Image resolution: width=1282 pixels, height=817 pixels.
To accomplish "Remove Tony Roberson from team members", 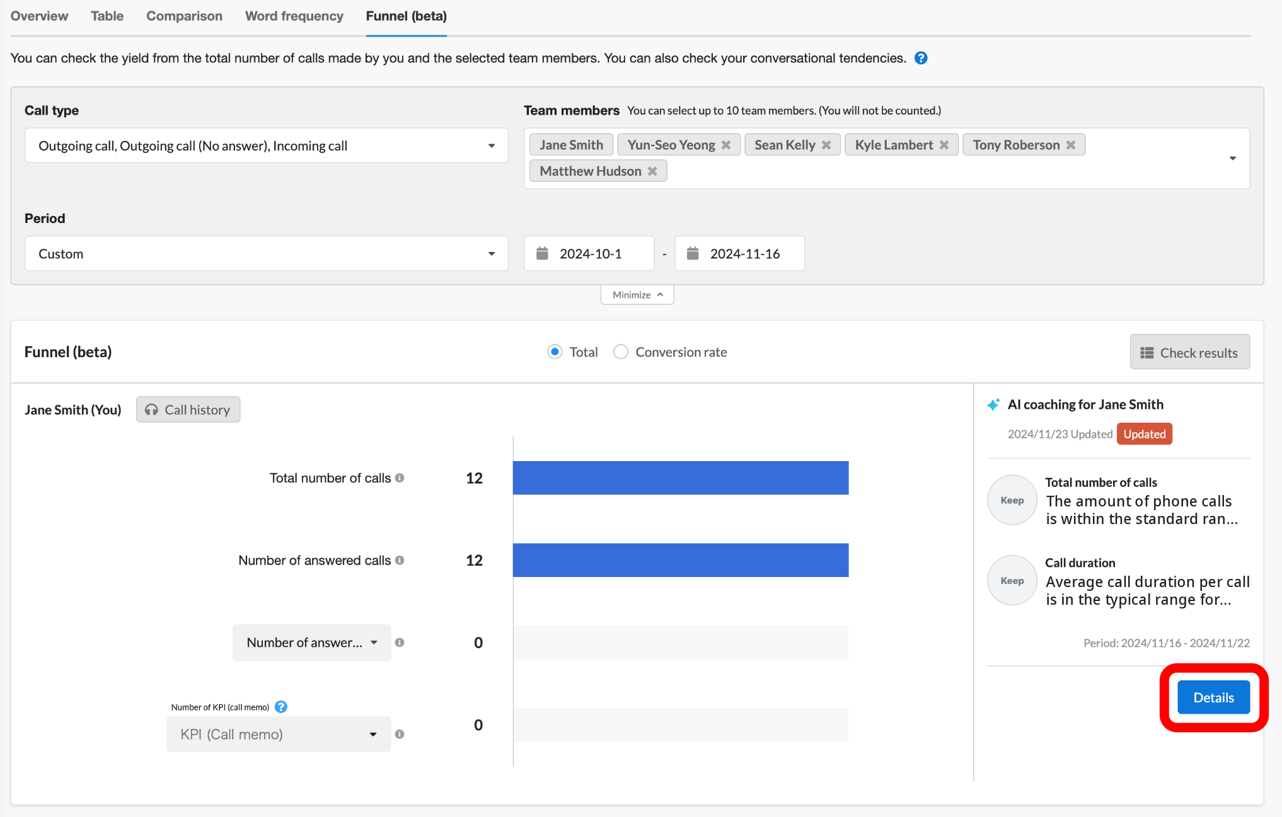I will pyautogui.click(x=1071, y=145).
